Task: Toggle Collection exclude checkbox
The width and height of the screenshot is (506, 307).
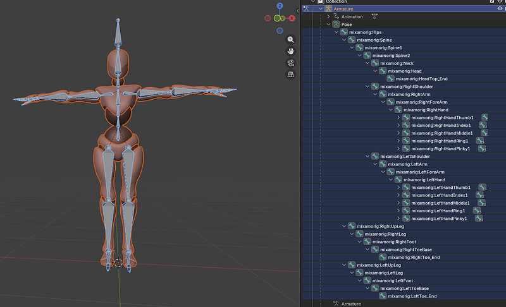Action: tap(492, 1)
